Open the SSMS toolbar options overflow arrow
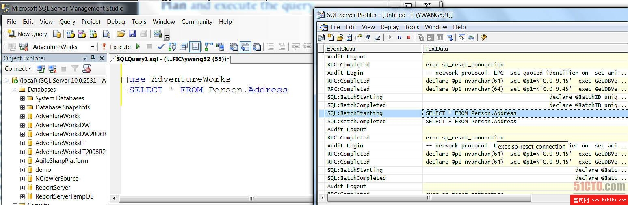 [167, 36]
